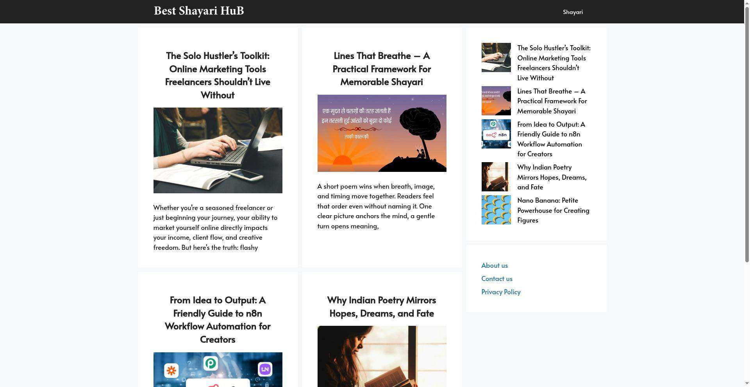Click the vertical page scrollbar thumb

pyautogui.click(x=747, y=134)
